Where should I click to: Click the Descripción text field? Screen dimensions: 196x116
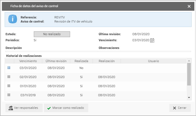coord(51,51)
